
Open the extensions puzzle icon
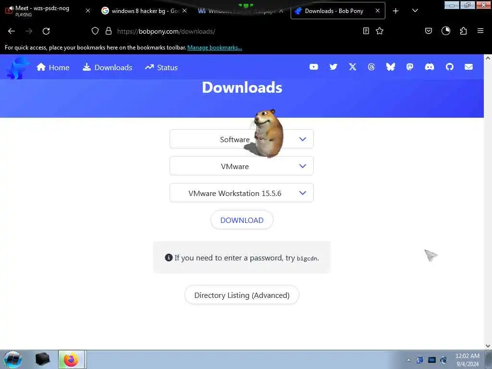(463, 31)
